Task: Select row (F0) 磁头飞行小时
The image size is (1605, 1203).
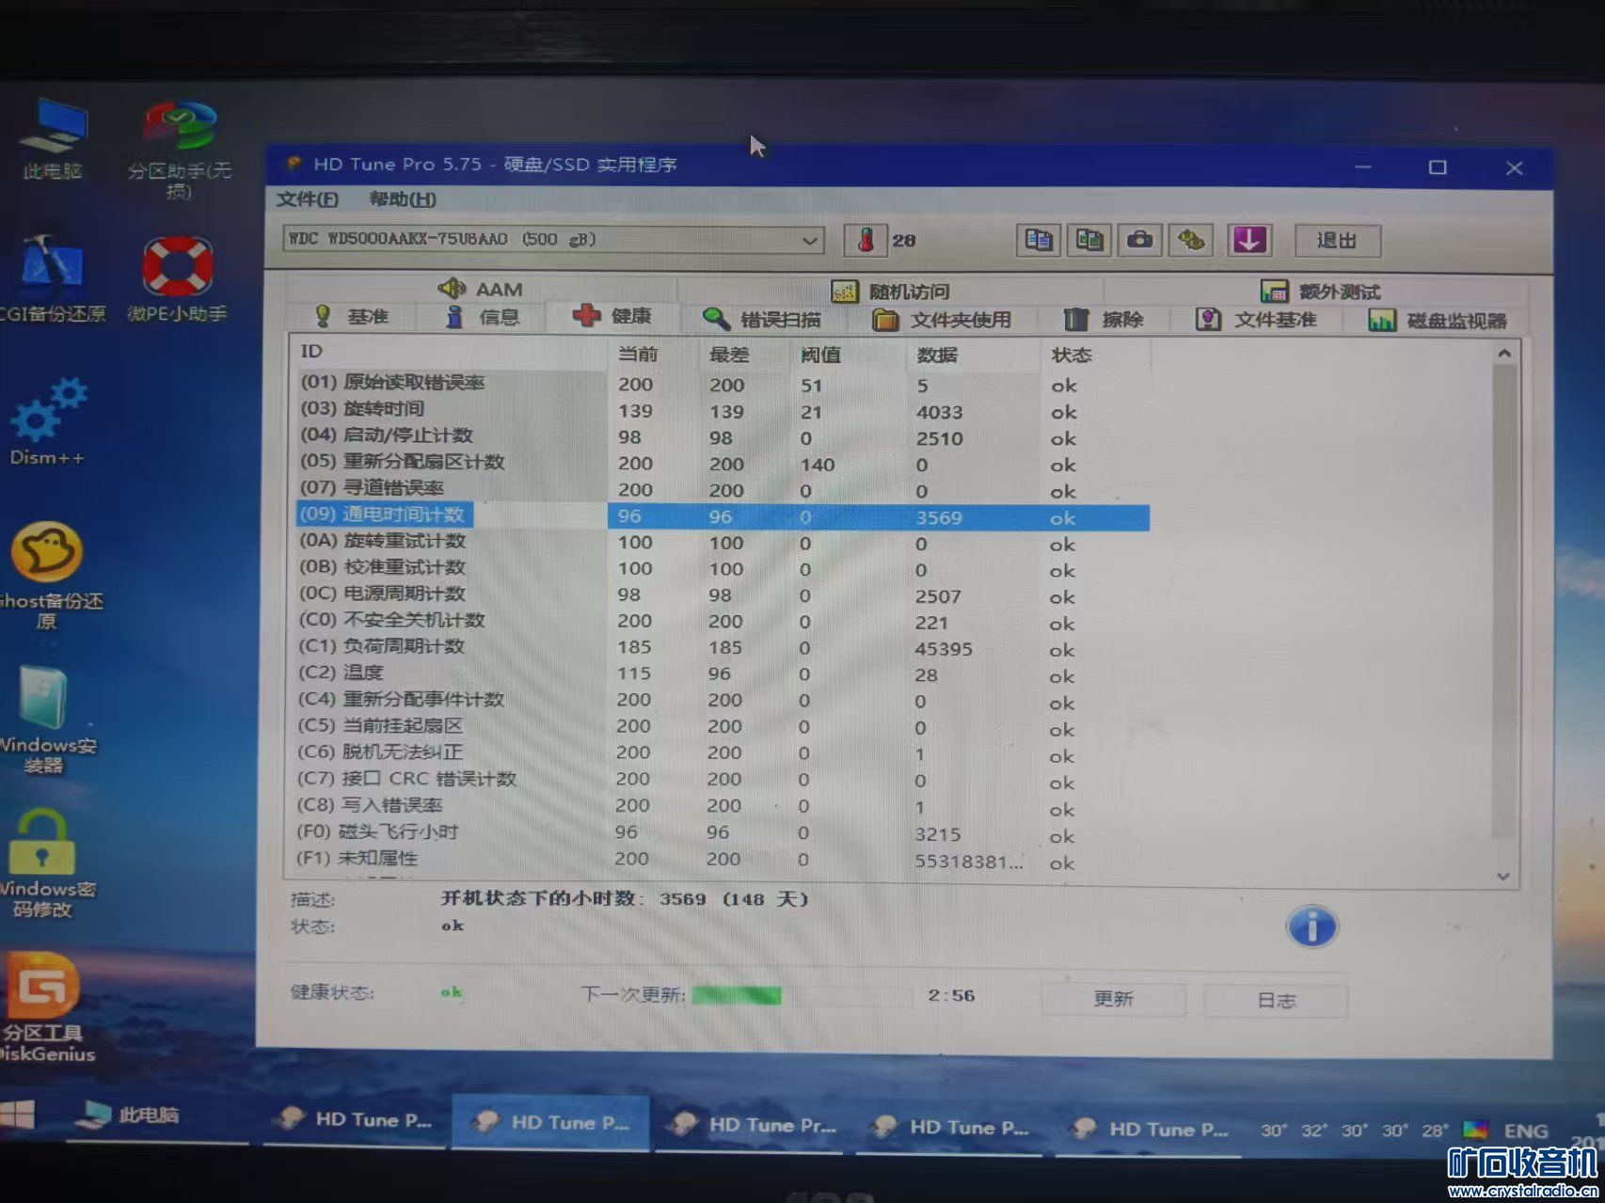Action: click(x=722, y=833)
